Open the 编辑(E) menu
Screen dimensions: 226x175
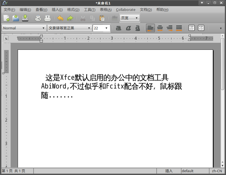click(25, 10)
